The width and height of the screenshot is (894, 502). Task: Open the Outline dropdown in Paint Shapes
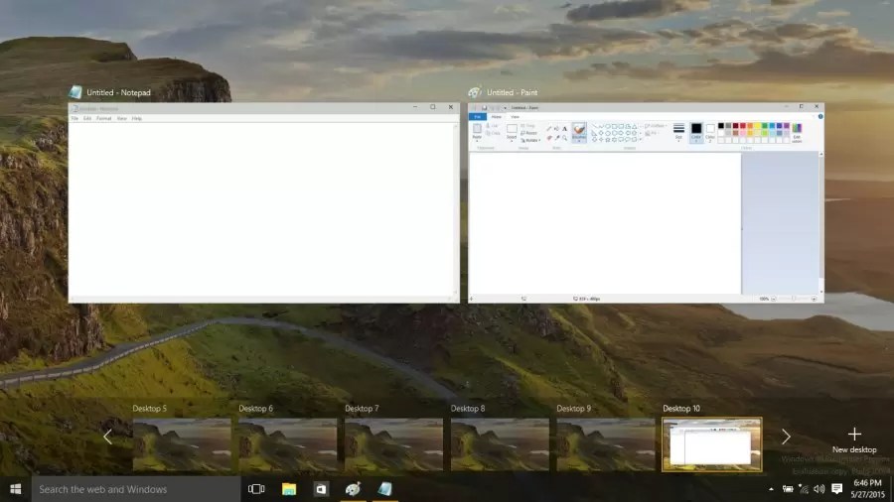(x=656, y=126)
